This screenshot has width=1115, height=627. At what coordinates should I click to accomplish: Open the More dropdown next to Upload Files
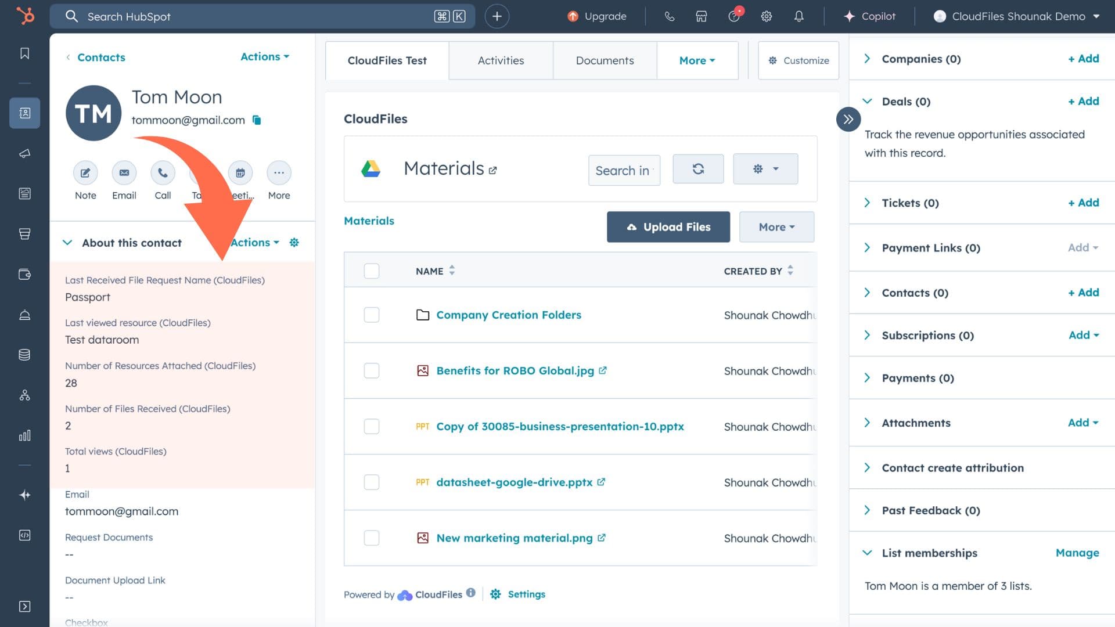pyautogui.click(x=776, y=227)
